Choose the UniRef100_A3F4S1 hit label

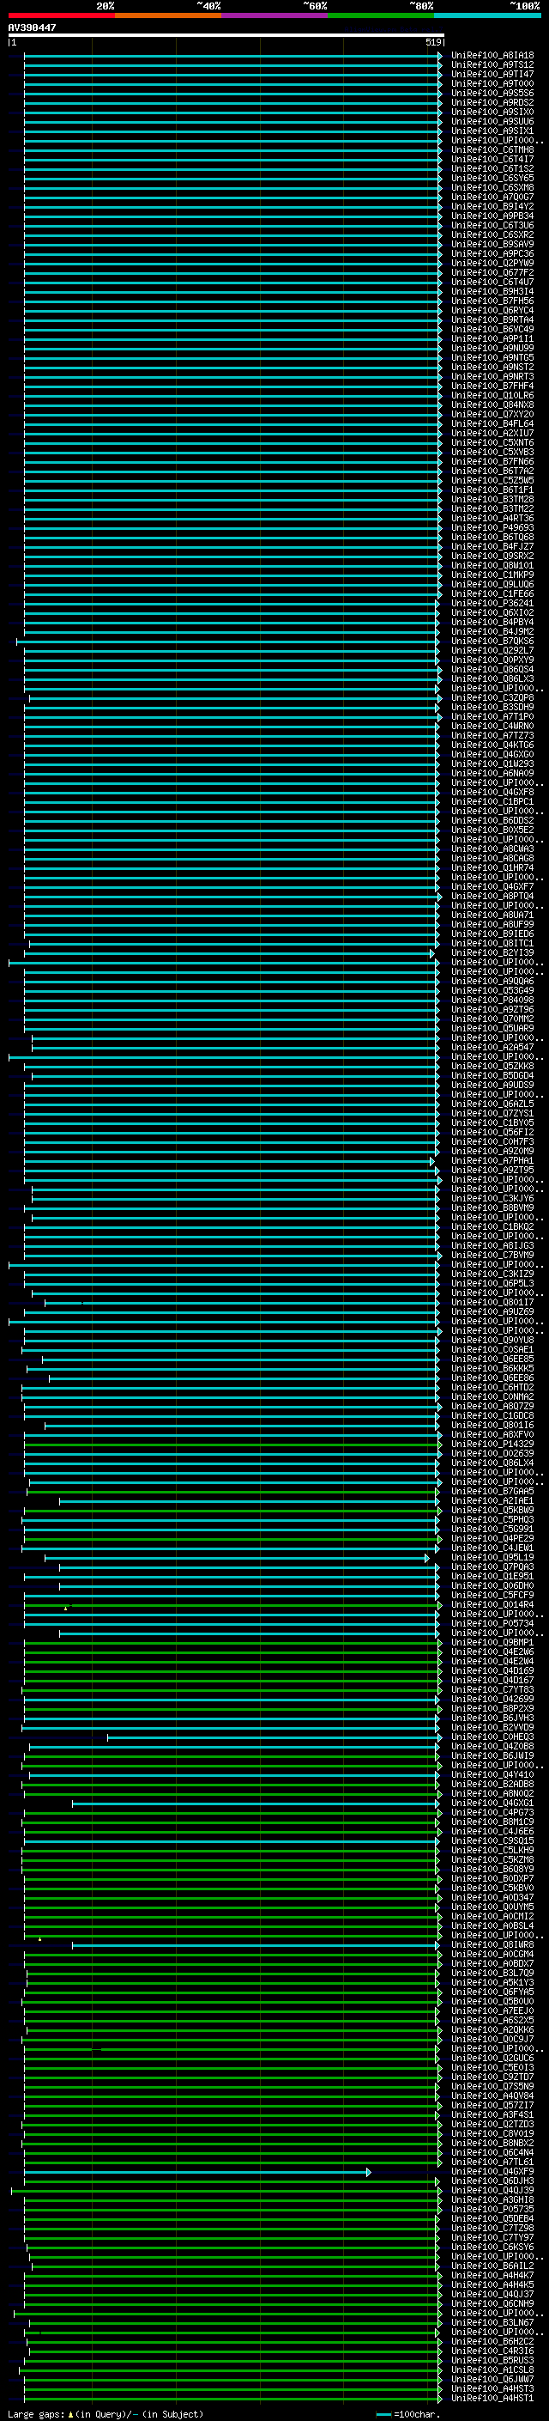[x=492, y=2114]
